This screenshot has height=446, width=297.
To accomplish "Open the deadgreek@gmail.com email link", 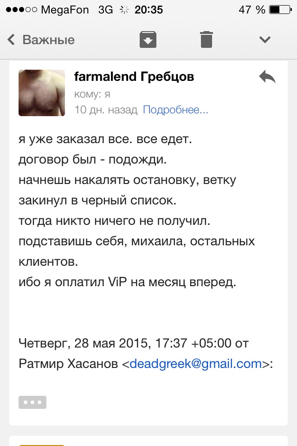I will (x=195, y=363).
